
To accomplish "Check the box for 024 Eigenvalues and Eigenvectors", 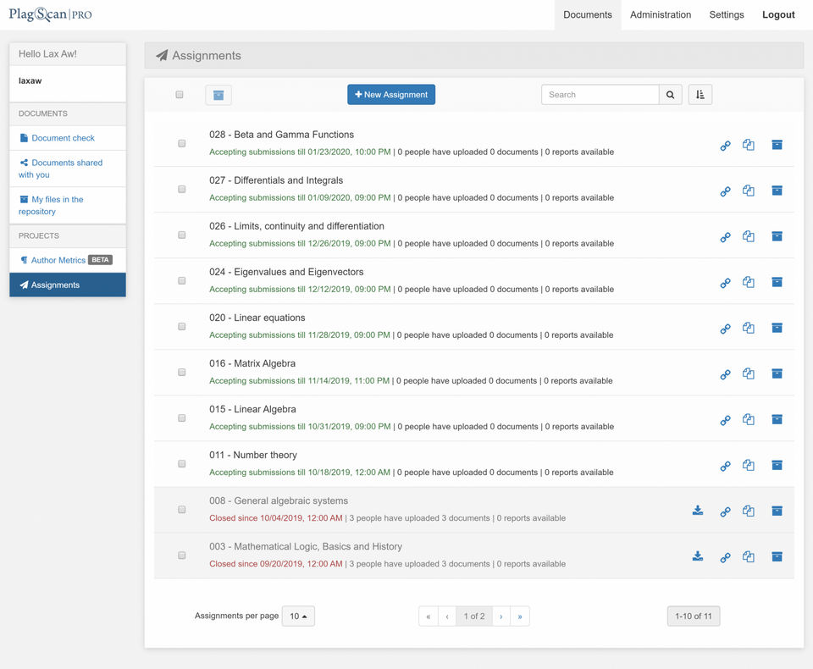I will 181,281.
